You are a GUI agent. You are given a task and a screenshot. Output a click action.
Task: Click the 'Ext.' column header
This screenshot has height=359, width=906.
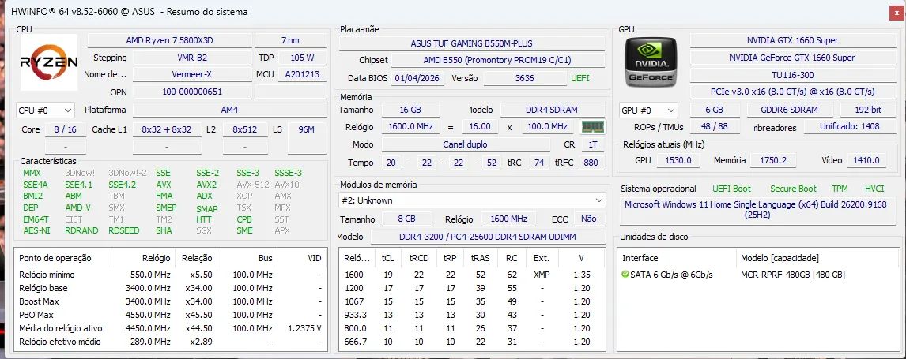542,258
